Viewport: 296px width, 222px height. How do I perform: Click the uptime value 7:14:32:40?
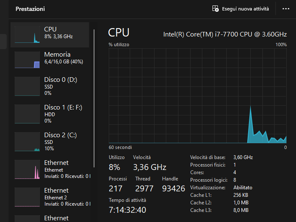[x=127, y=210]
